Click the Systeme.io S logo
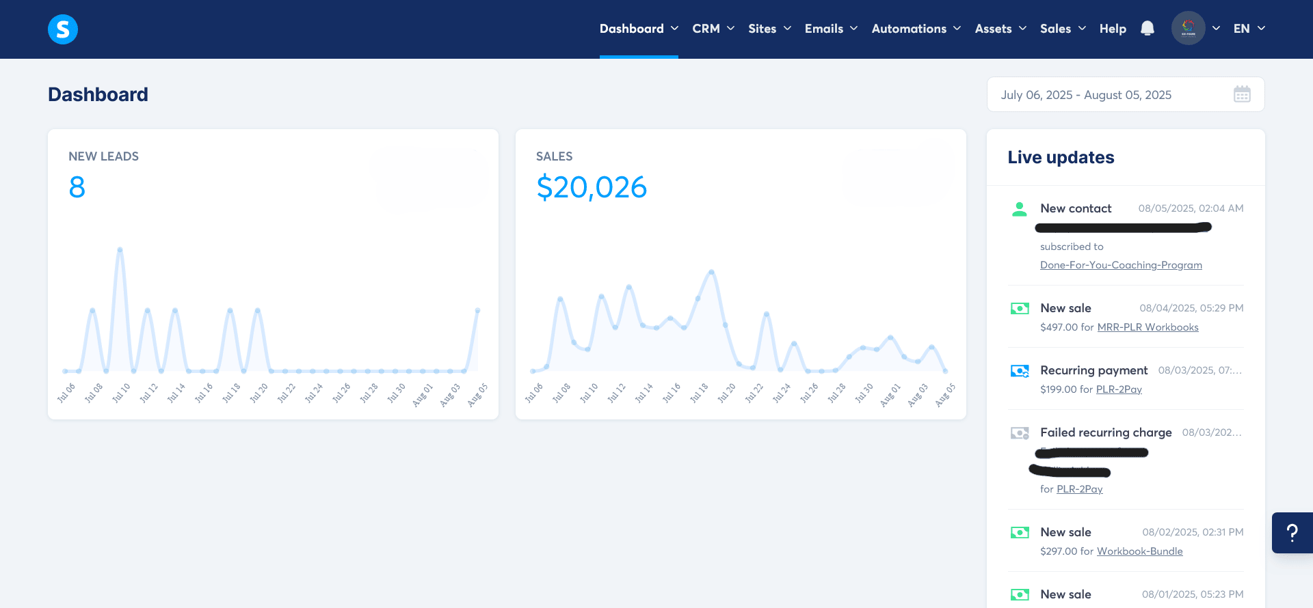 tap(63, 29)
